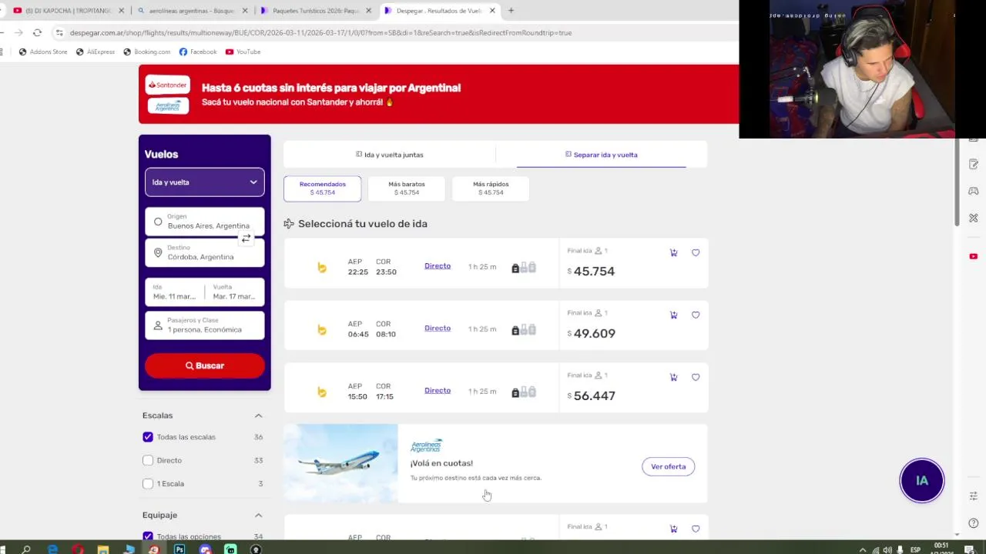Open a new browser tab
Image resolution: width=986 pixels, height=554 pixels.
click(x=511, y=11)
